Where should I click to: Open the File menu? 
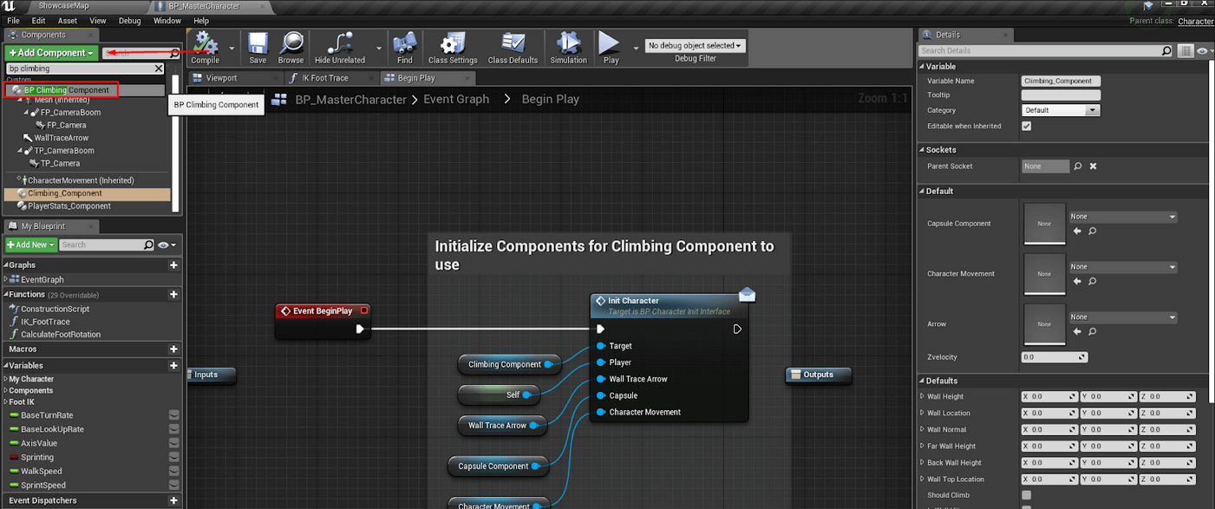[x=13, y=21]
